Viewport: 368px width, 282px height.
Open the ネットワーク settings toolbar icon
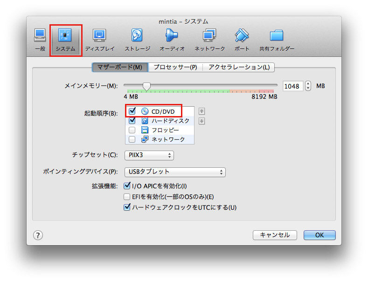pos(209,40)
